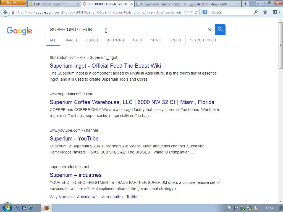Screen dimensions: 283x212
Task: Click the scrollbar down arrow
Action: 280,201
